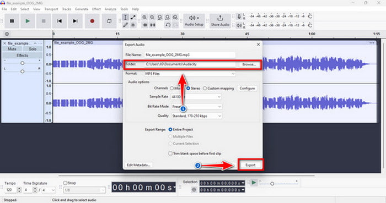
Task: Click Edit Metadata... button
Action: point(138,165)
